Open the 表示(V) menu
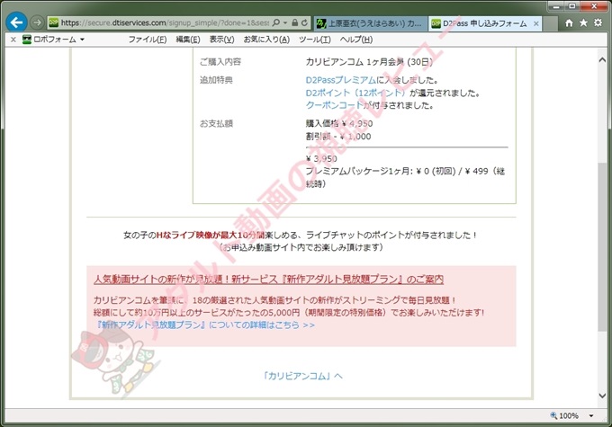The width and height of the screenshot is (612, 427). click(221, 40)
